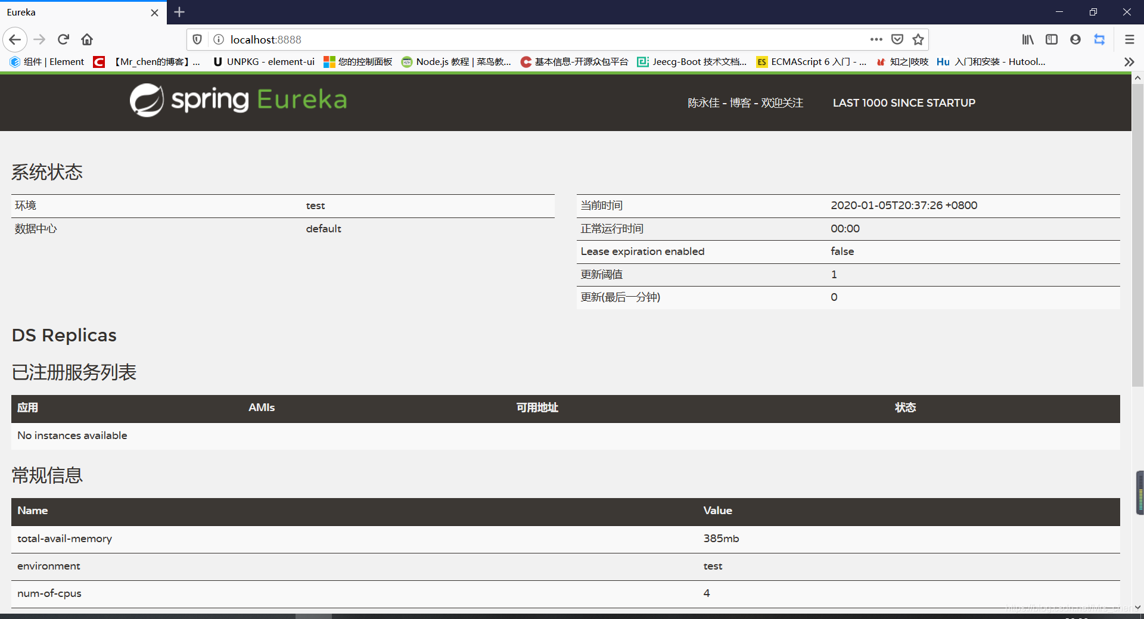Open the Firefox account icon

[x=1075, y=40]
